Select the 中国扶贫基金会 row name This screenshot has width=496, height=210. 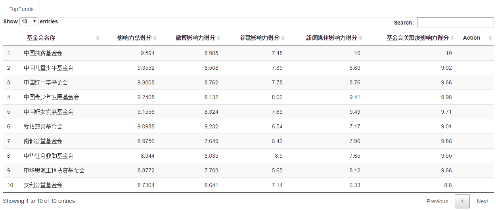point(43,53)
